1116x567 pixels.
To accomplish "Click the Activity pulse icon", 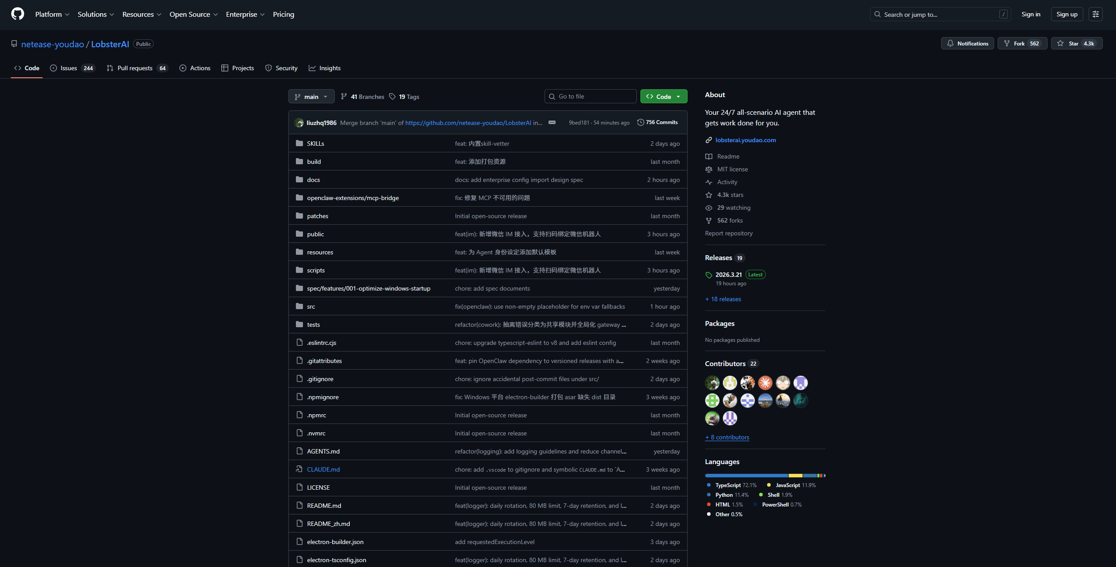I will click(709, 182).
